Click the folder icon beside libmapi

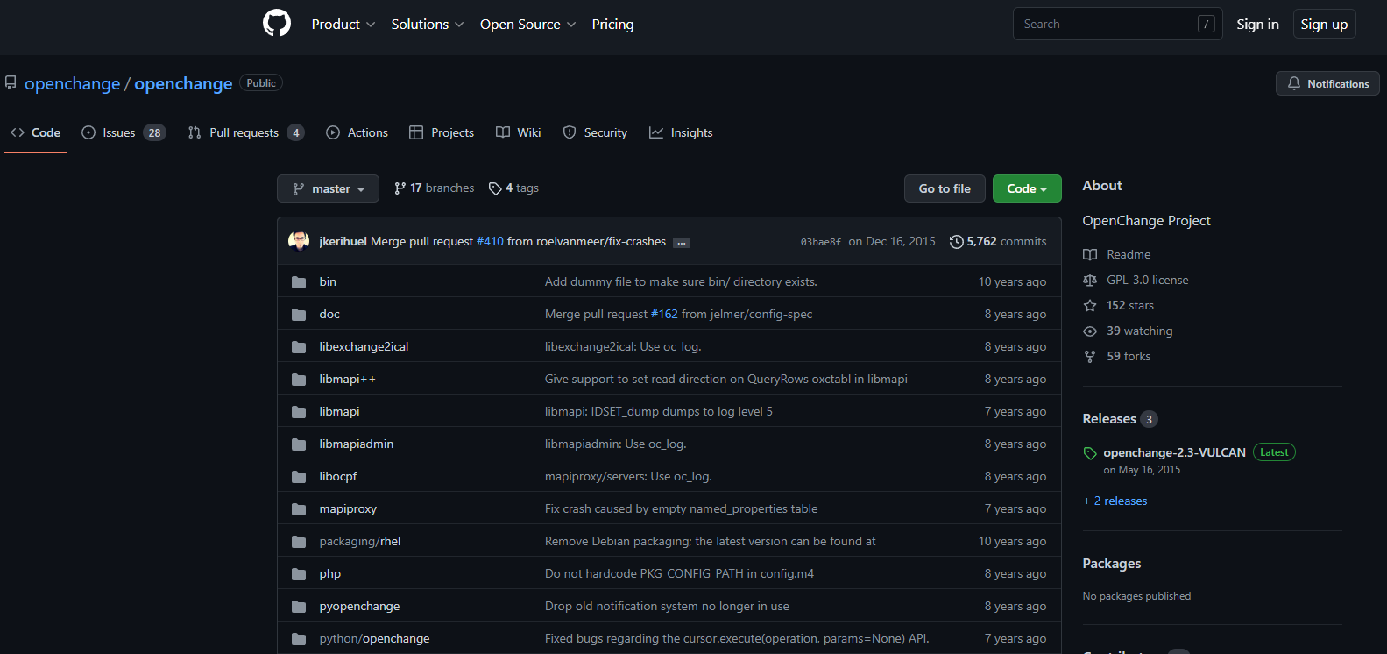click(x=299, y=412)
